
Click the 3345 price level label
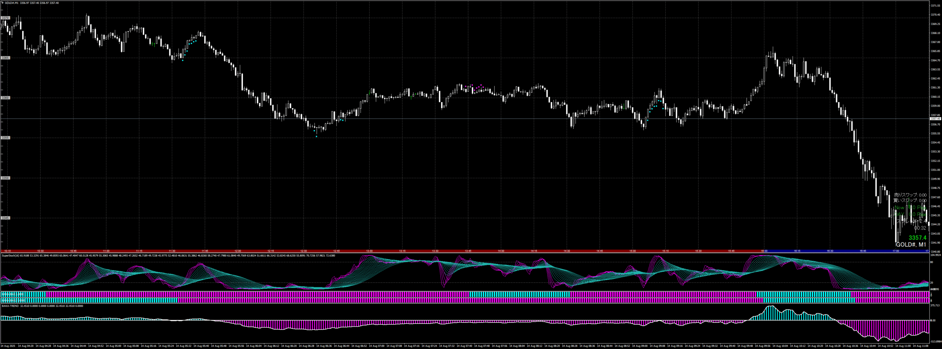[x=5, y=218]
